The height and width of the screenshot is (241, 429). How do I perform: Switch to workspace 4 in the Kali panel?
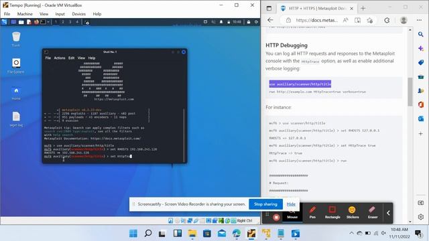tap(77, 22)
